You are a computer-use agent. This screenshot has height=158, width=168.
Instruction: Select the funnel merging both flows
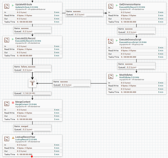tap(32, 84)
